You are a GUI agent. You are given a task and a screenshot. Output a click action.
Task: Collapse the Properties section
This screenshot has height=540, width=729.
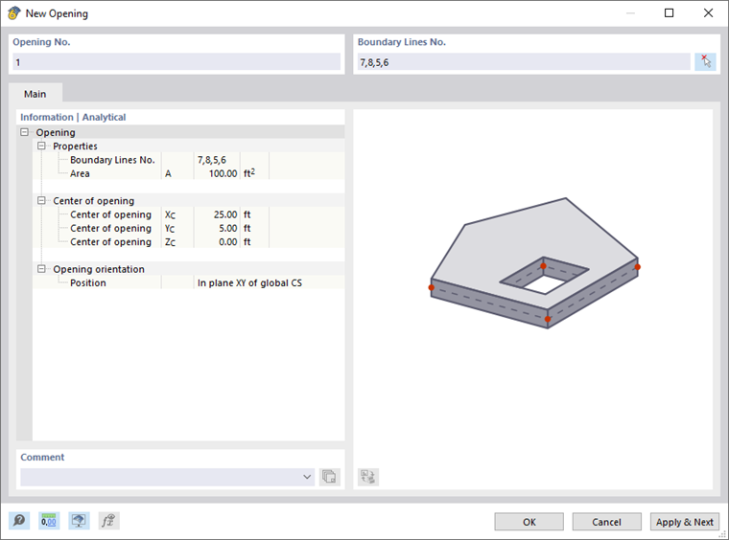[x=41, y=146]
